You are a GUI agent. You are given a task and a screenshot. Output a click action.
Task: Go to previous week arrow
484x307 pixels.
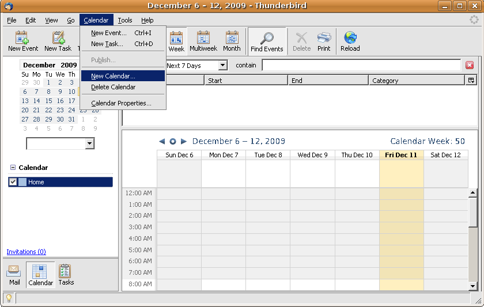(x=162, y=141)
